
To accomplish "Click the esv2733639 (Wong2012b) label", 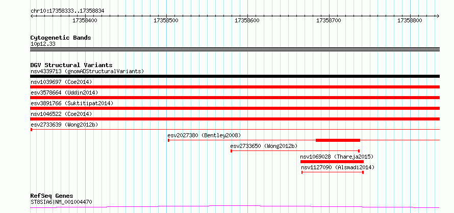I will coord(64,125).
